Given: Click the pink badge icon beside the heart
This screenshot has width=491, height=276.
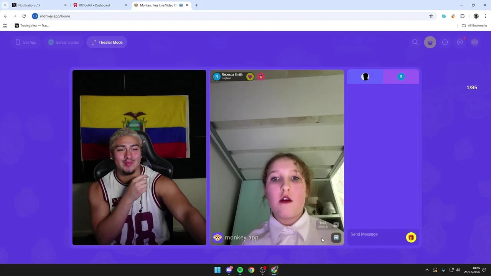Looking at the screenshot, I should (x=261, y=77).
